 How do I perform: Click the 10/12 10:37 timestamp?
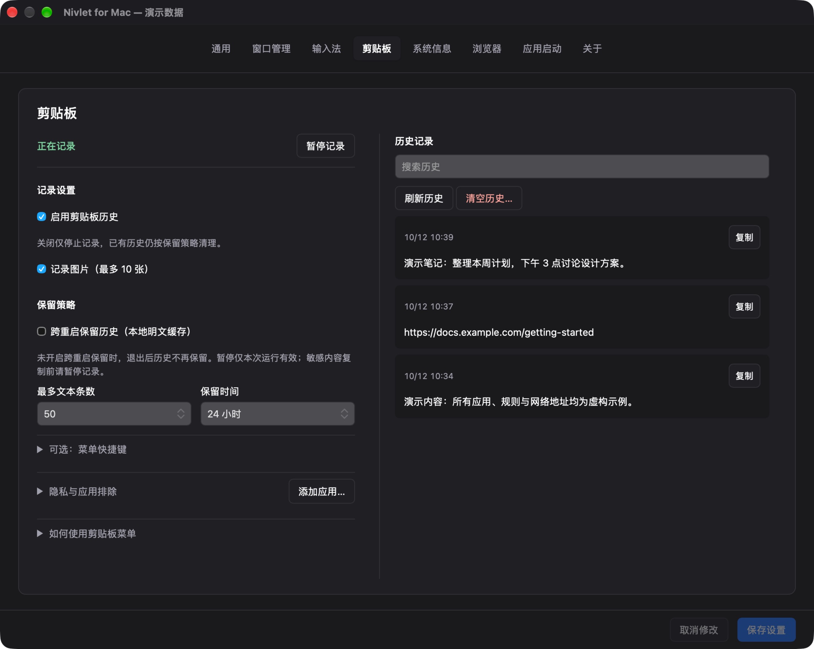pos(428,306)
